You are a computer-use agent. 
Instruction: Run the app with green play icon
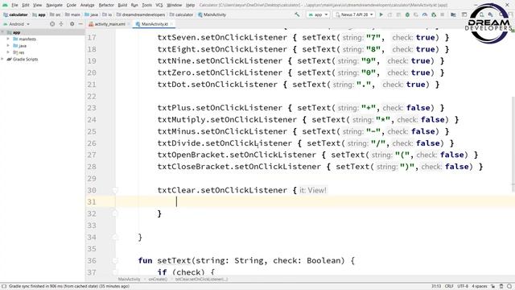point(381,14)
